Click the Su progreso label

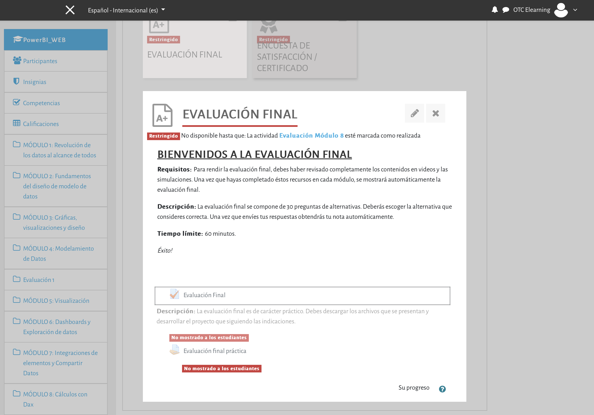click(414, 388)
